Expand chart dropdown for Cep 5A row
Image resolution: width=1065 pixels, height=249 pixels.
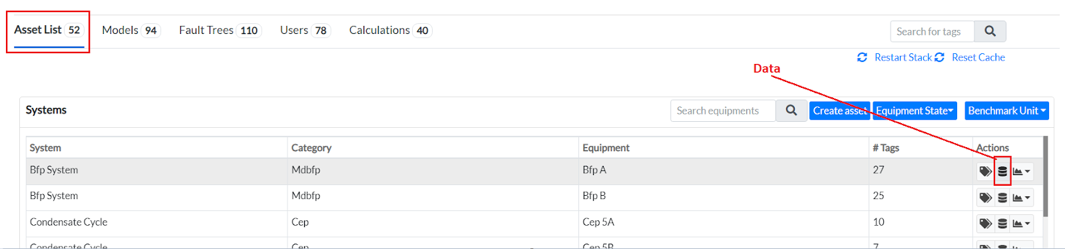point(1022,224)
